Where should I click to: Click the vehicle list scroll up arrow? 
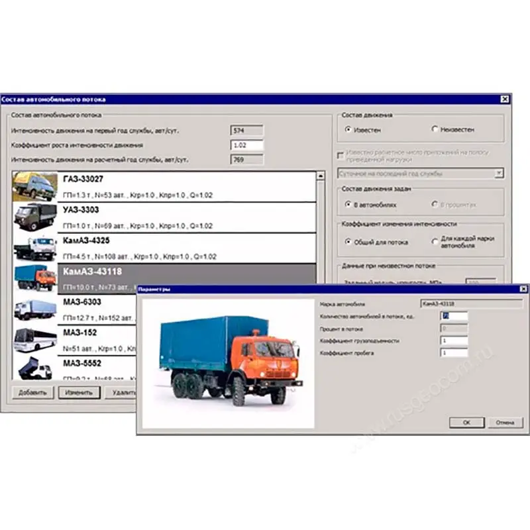point(320,176)
